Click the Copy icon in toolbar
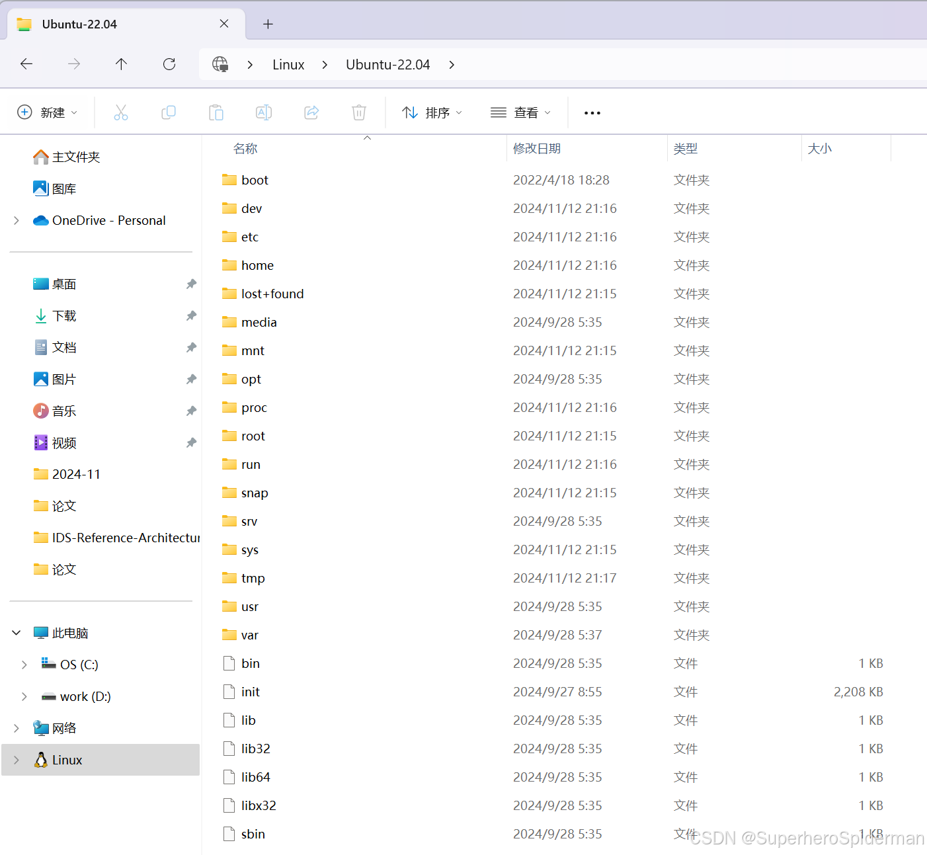This screenshot has height=855, width=927. 169,112
